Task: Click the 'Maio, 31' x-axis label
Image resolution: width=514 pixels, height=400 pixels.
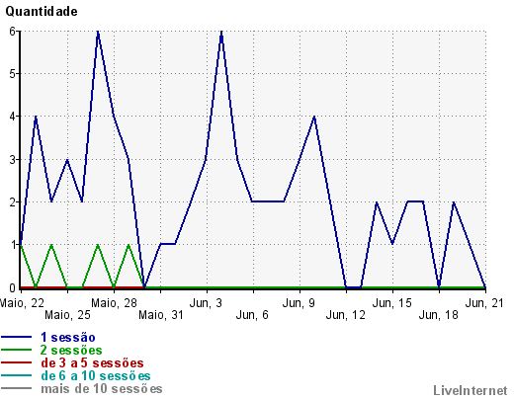Action: pos(161,315)
